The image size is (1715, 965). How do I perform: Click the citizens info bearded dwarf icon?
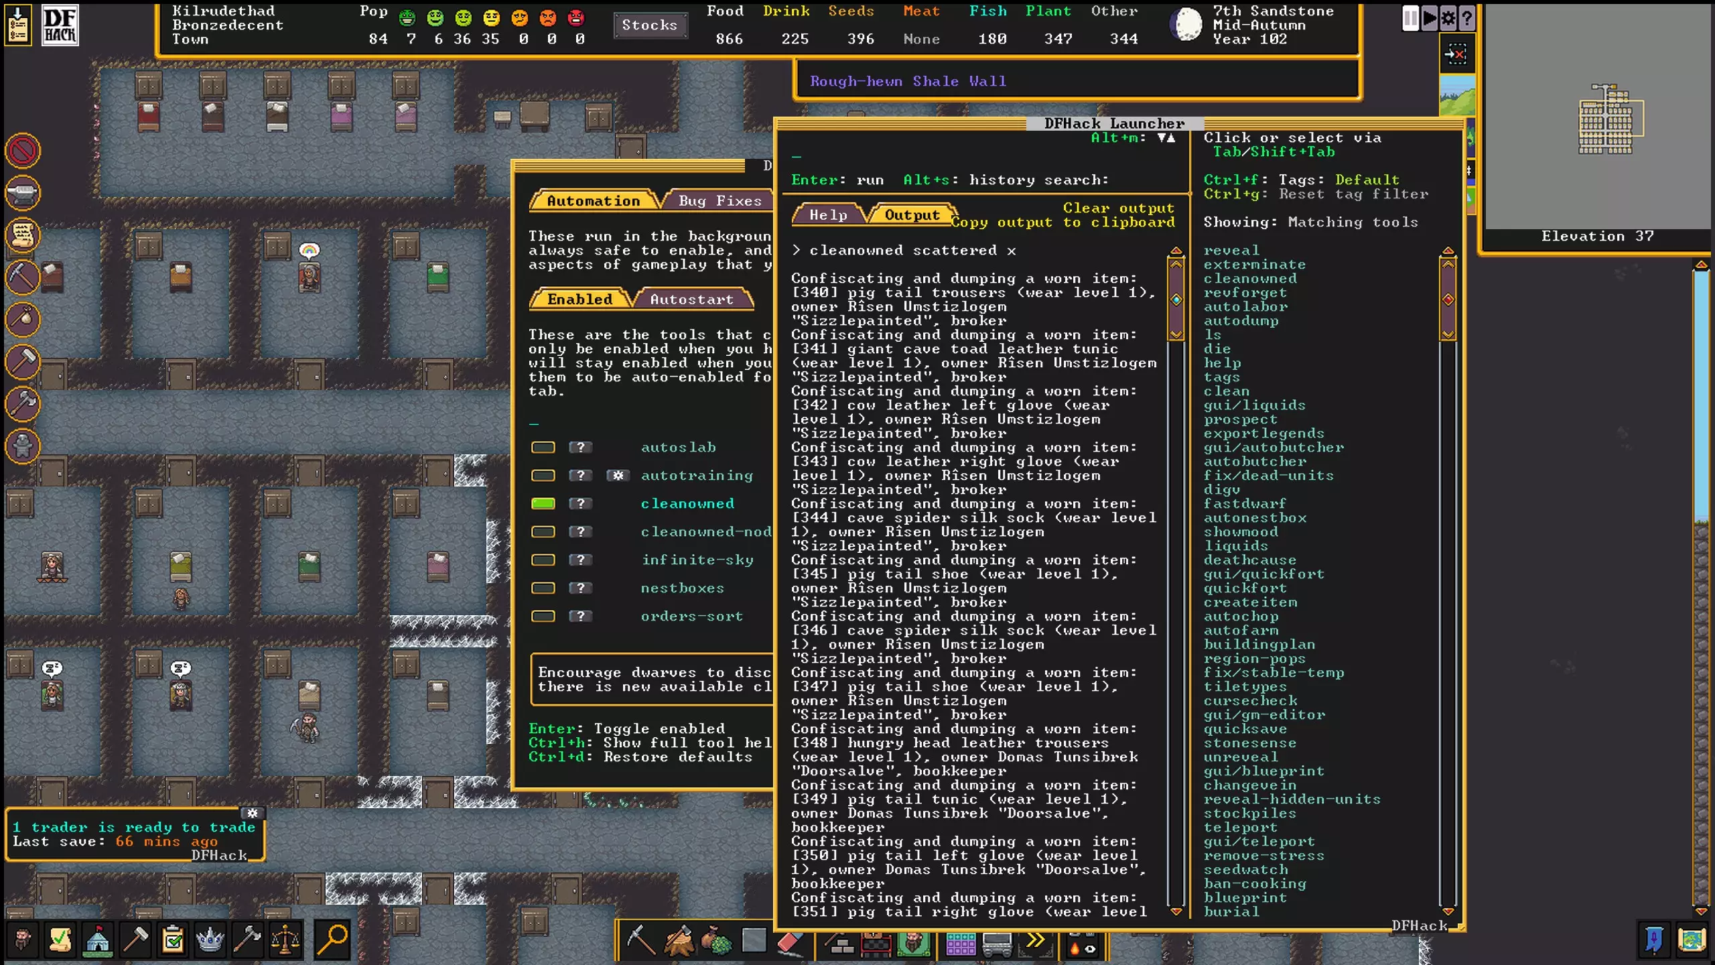[x=22, y=940]
